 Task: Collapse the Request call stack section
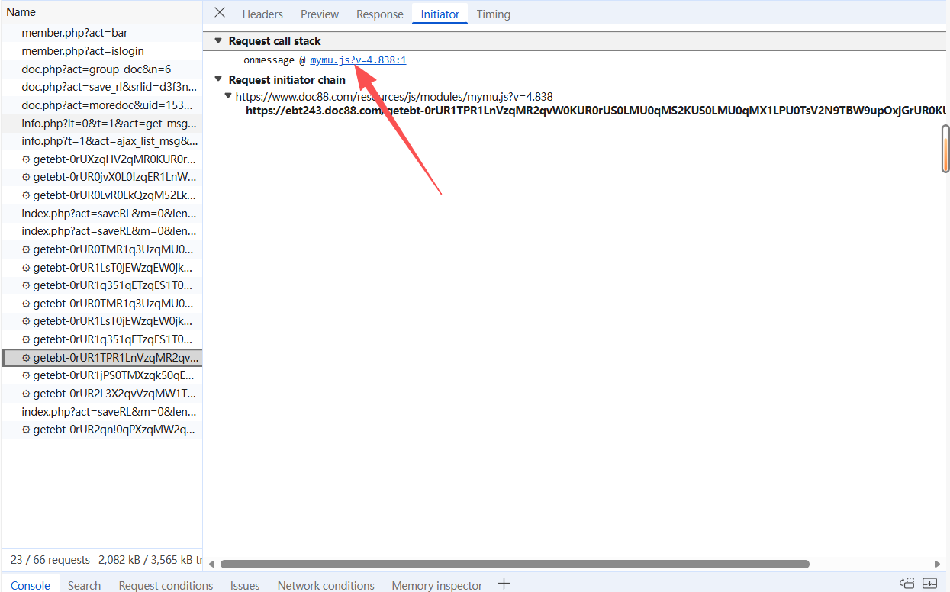(x=218, y=41)
